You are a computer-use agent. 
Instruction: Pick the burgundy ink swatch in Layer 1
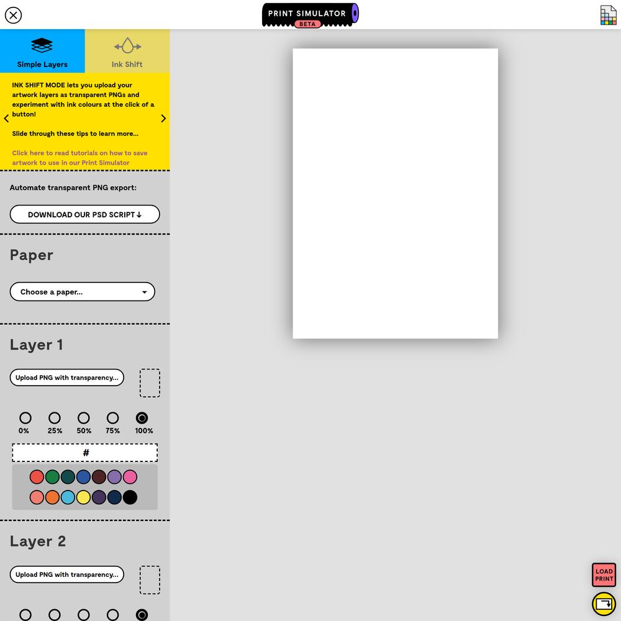click(x=99, y=477)
